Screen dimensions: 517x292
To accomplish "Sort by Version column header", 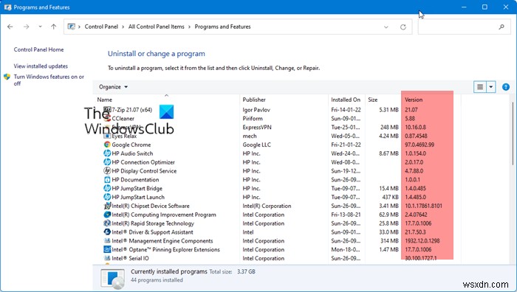I will pos(414,100).
